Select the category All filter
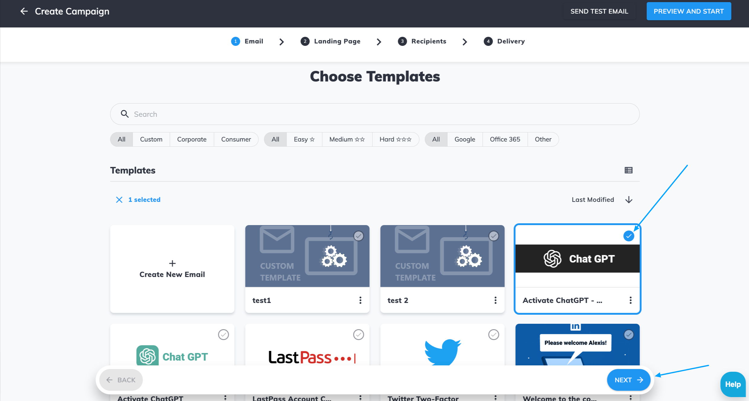The width and height of the screenshot is (749, 401). (x=122, y=139)
